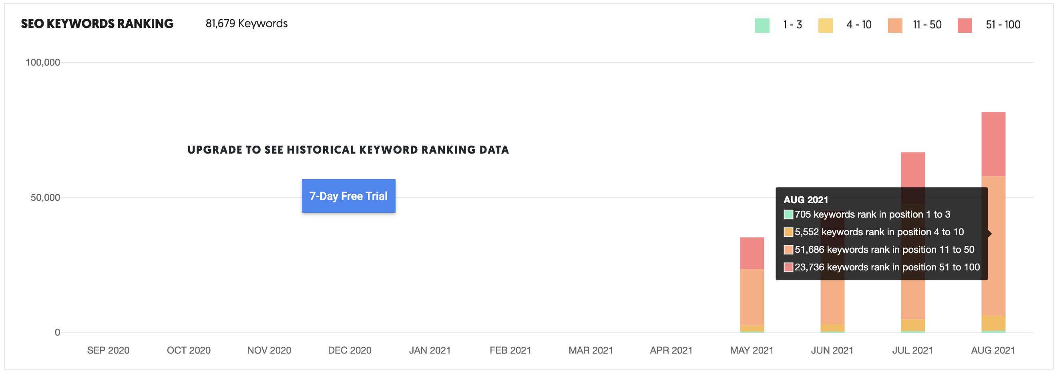Image resolution: width=1057 pixels, height=372 pixels.
Task: Click the 7-Day Free Trial button
Action: pos(348,196)
